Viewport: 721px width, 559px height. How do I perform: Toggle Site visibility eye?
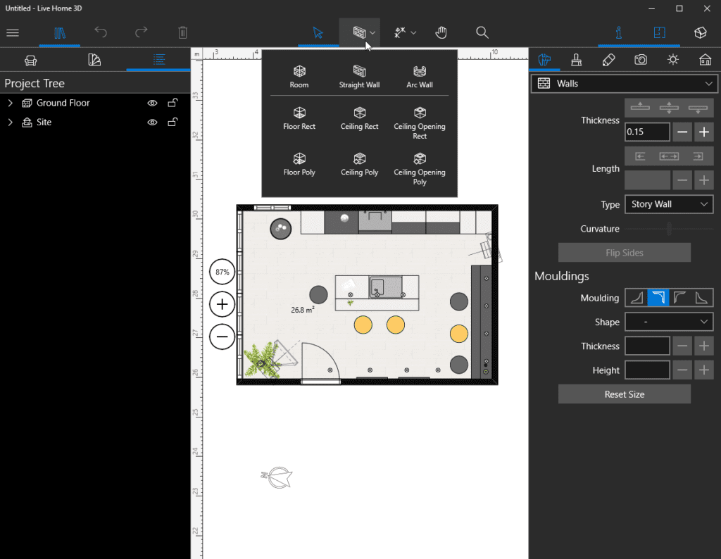pos(152,123)
